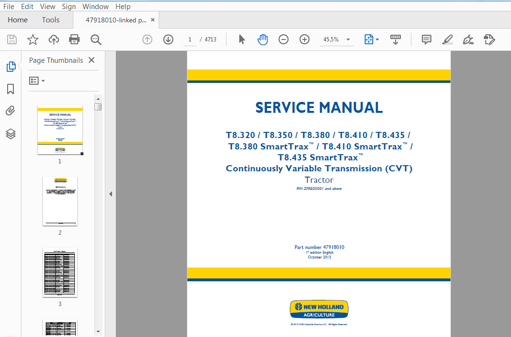Zoom out with minus circle
The height and width of the screenshot is (337, 511).
[x=284, y=40]
